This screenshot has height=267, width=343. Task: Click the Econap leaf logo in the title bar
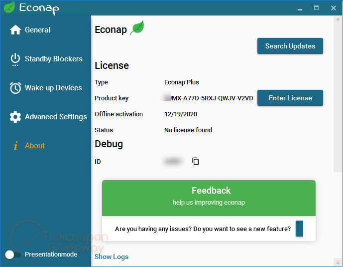(8, 8)
